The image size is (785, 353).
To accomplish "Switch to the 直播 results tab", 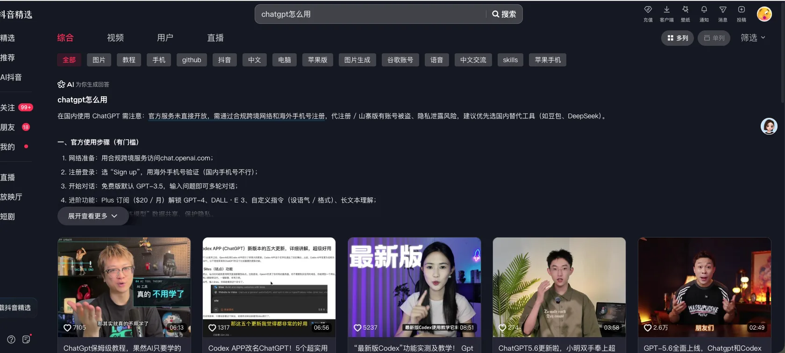I will [215, 38].
